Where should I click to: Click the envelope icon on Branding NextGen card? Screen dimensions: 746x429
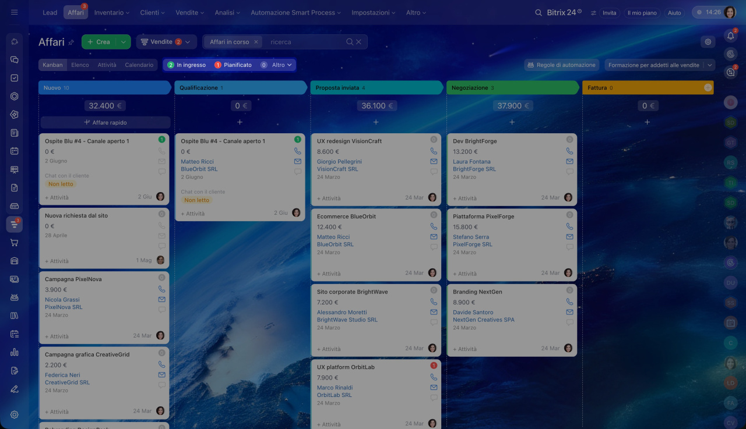point(569,313)
